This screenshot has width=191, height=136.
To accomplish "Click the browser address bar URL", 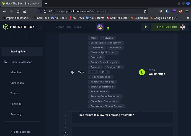I will (x=81, y=11).
